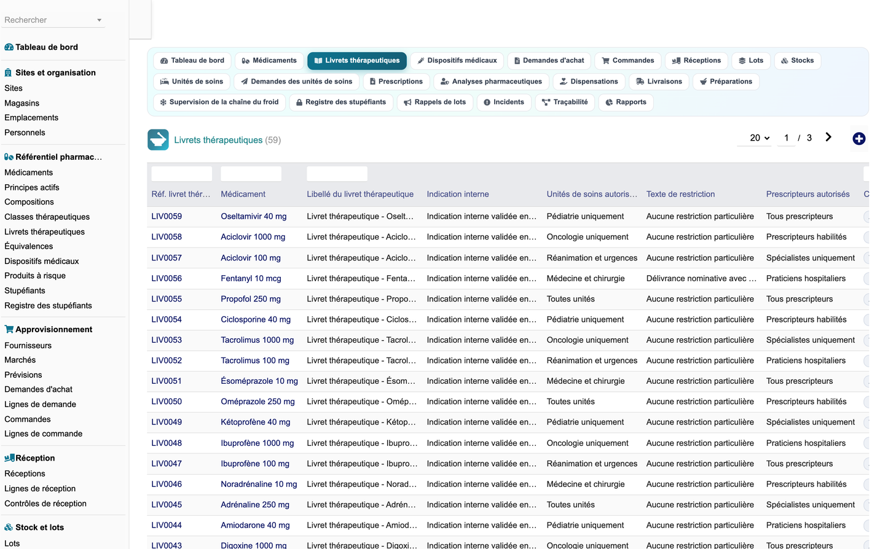Image resolution: width=888 pixels, height=549 pixels.
Task: Open the Préparations tab
Action: 726,82
